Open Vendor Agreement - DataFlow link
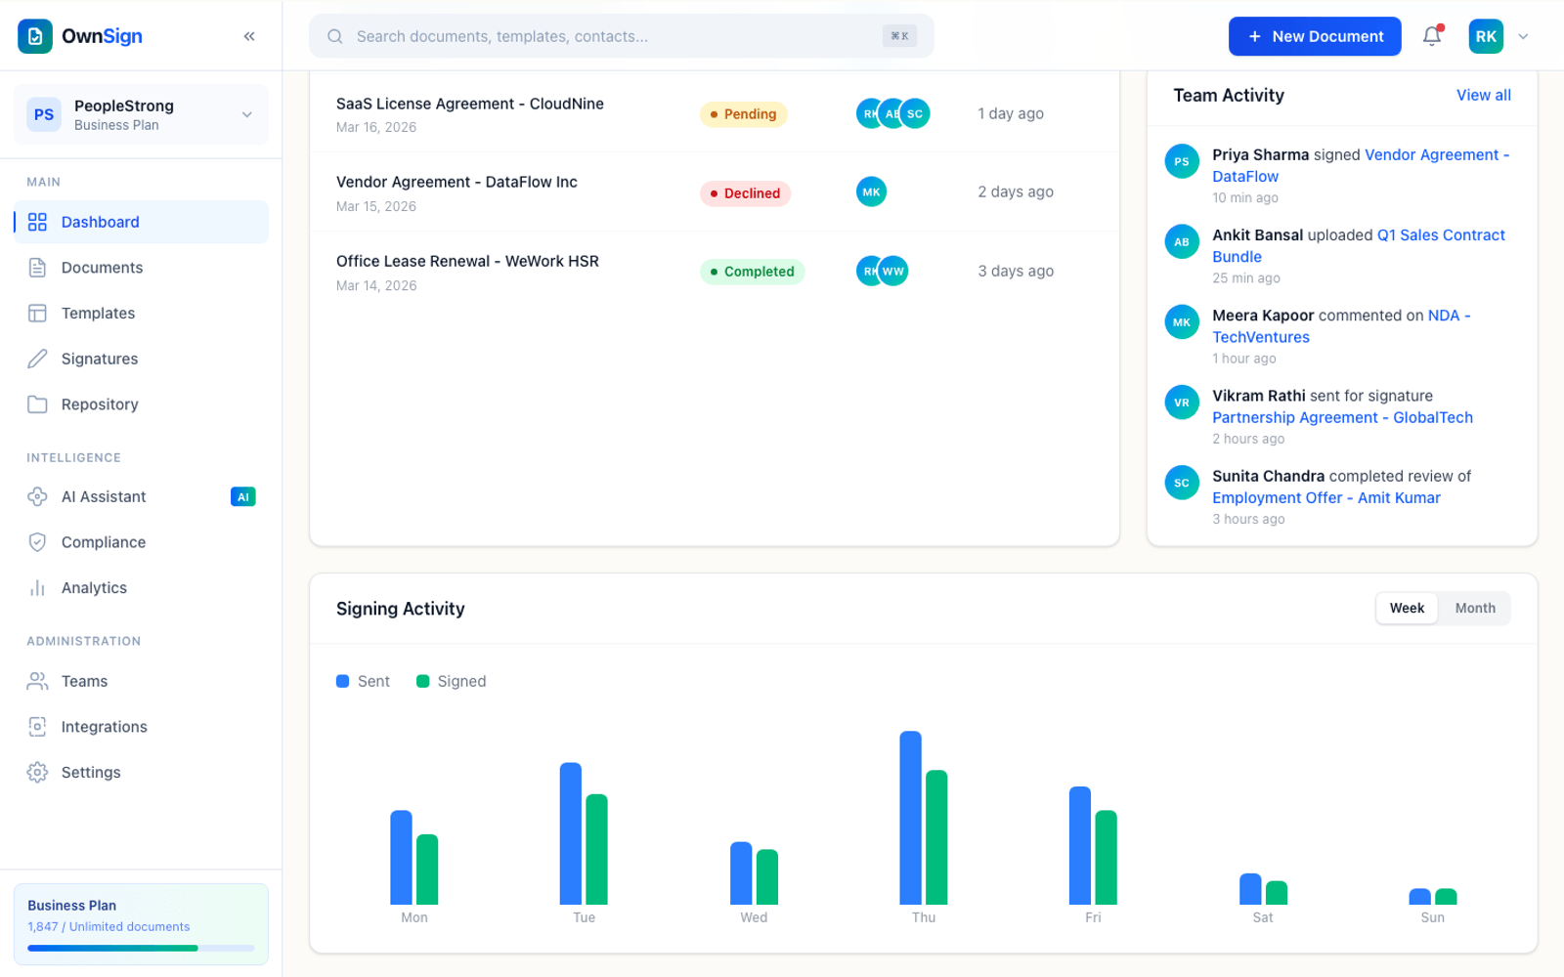1564x977 pixels. point(1361,165)
